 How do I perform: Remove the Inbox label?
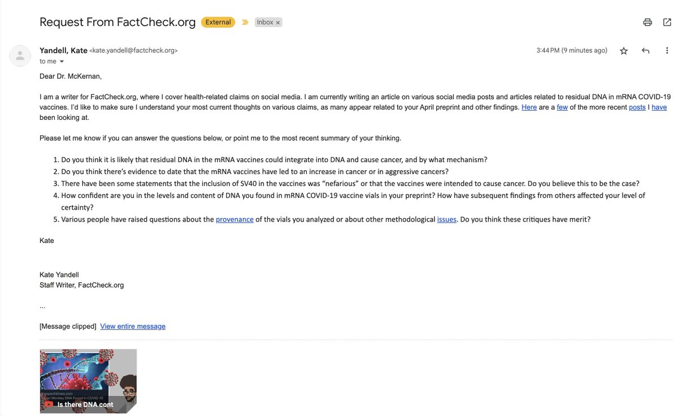click(x=278, y=23)
